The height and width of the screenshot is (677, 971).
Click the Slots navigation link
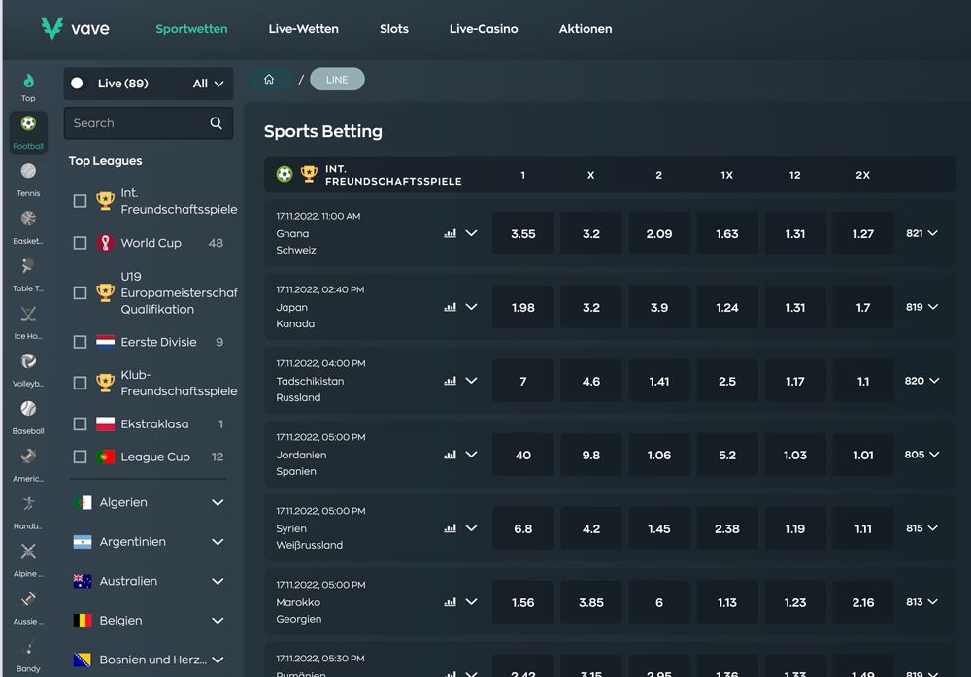tap(394, 29)
